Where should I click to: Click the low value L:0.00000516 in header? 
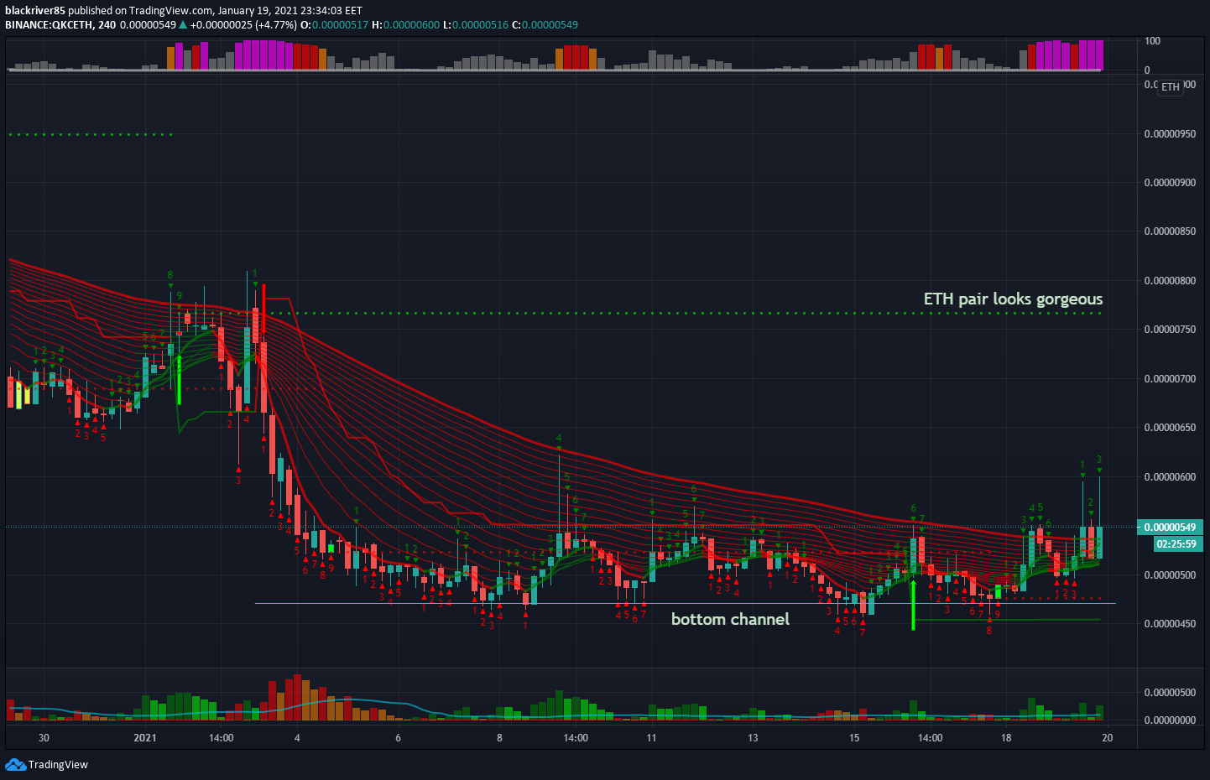point(475,24)
